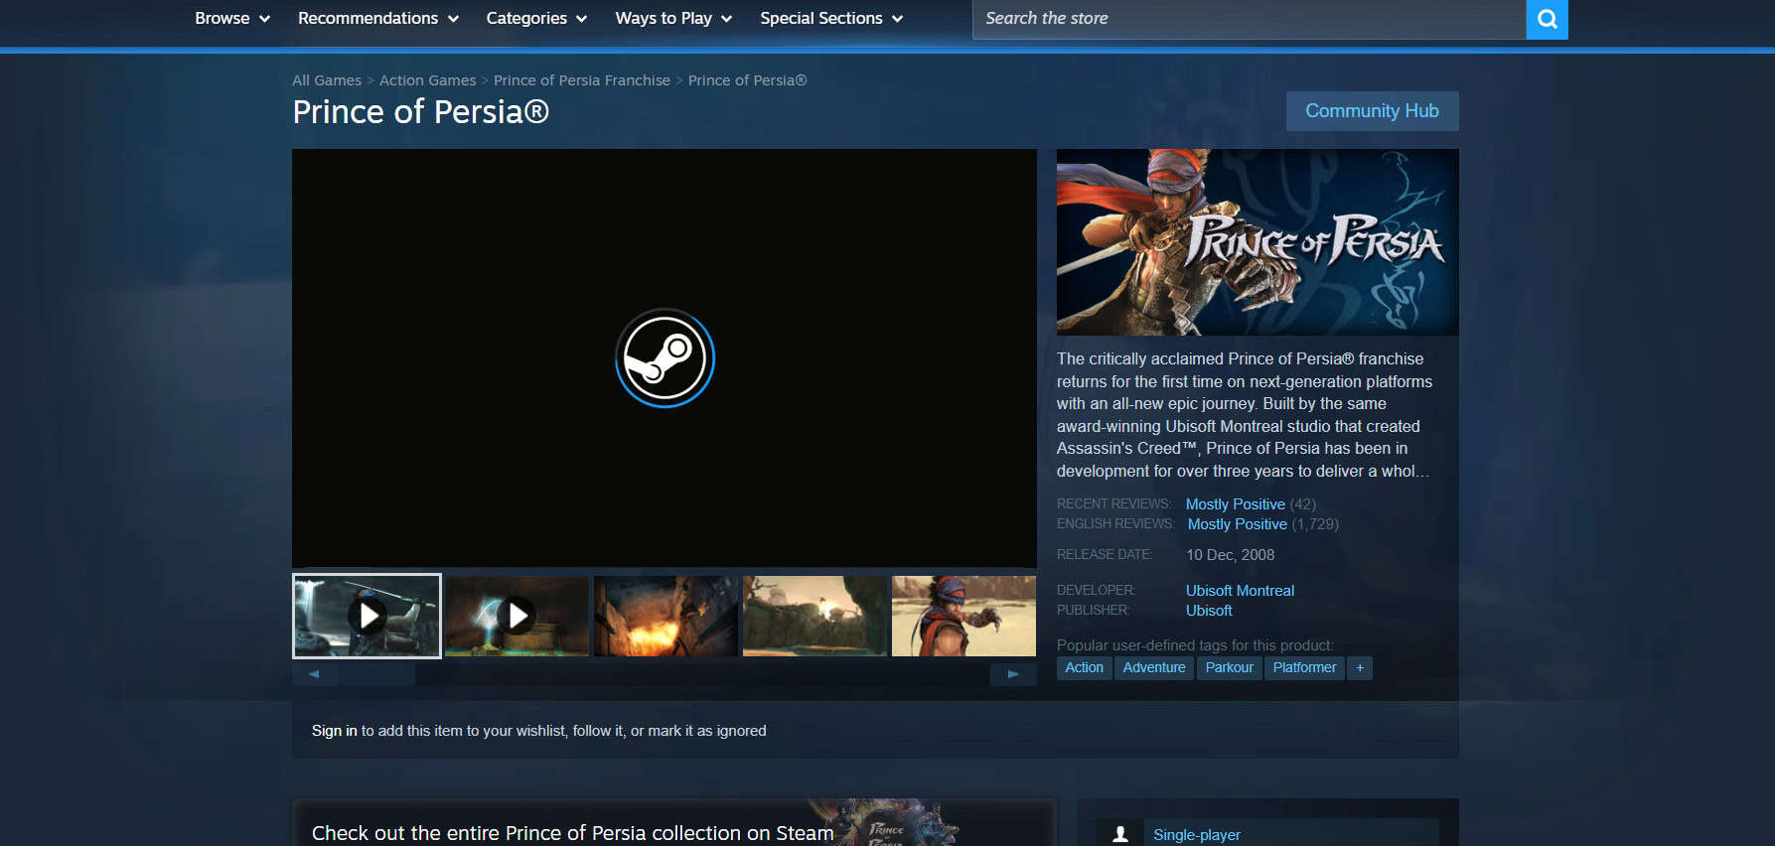Click the magnifying glass search icon
Viewport: 1775px width, 846px height.
1547,19
